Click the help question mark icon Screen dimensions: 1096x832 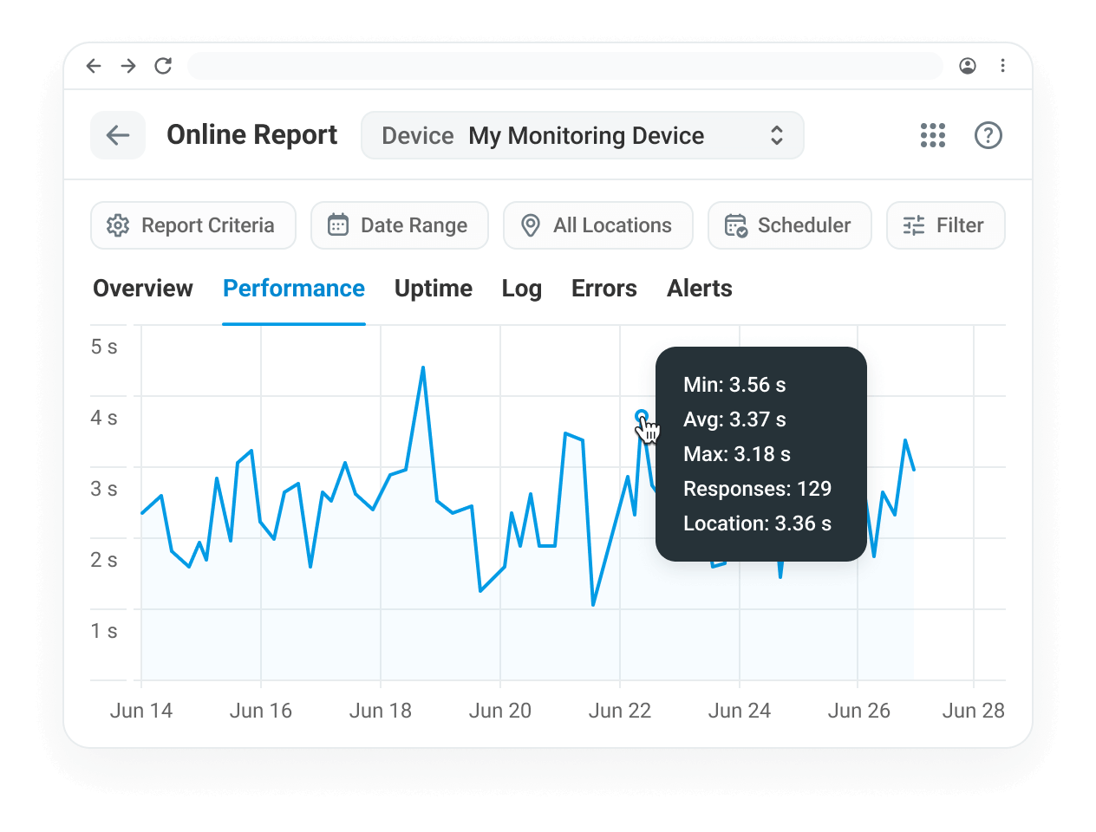pos(988,135)
